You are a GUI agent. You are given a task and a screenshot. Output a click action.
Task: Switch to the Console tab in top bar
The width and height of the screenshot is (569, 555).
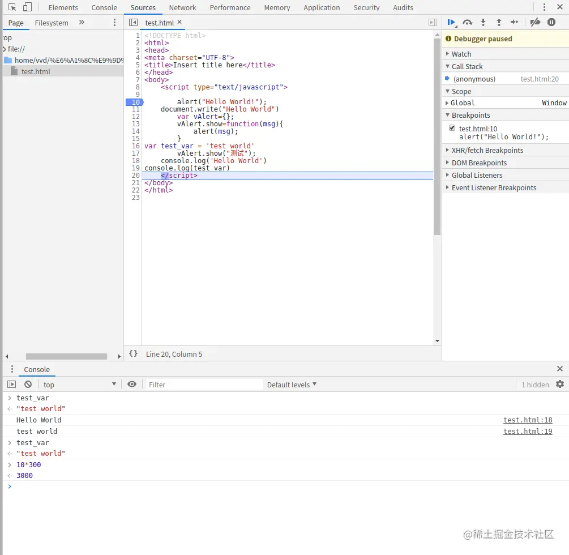tap(104, 7)
